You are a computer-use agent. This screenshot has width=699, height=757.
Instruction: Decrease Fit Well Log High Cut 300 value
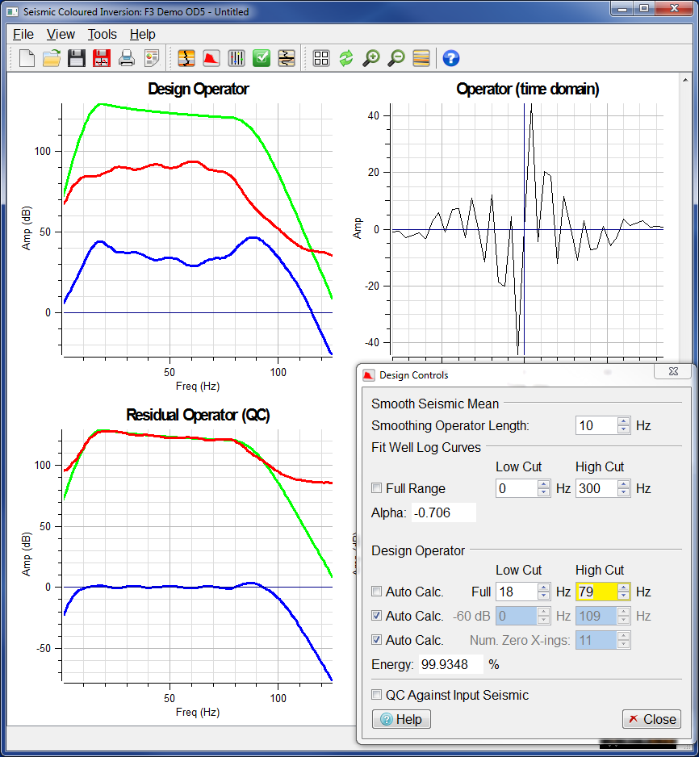(624, 492)
